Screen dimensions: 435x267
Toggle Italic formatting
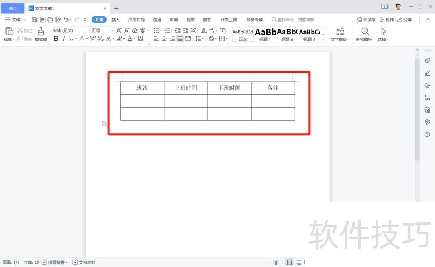pos(64,39)
